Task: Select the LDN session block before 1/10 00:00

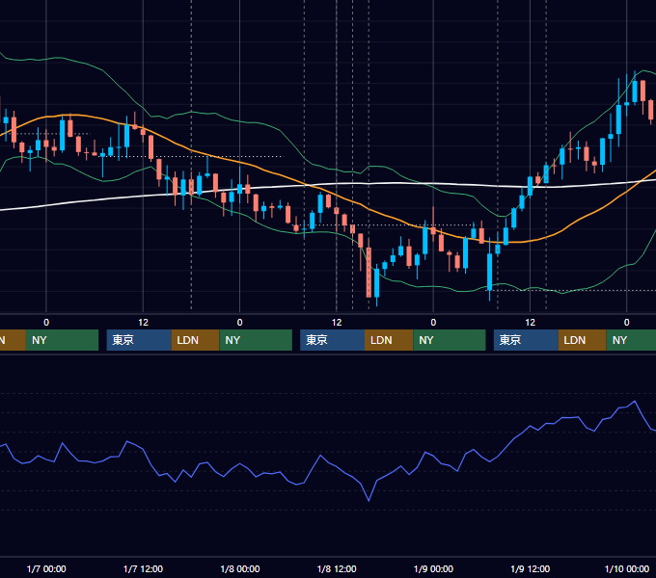Action: (583, 340)
